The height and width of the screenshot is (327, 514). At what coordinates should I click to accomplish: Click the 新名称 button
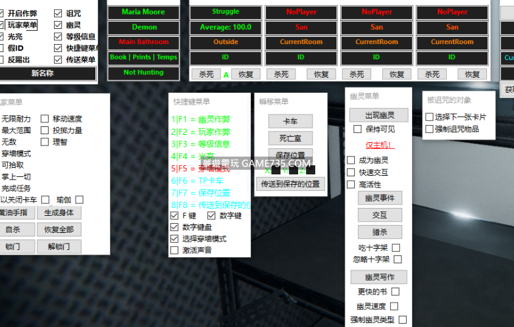[47, 74]
